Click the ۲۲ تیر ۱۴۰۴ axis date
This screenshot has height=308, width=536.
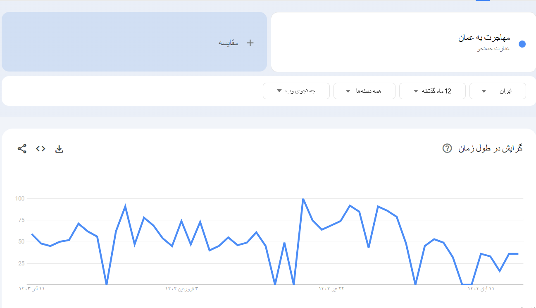(331, 289)
